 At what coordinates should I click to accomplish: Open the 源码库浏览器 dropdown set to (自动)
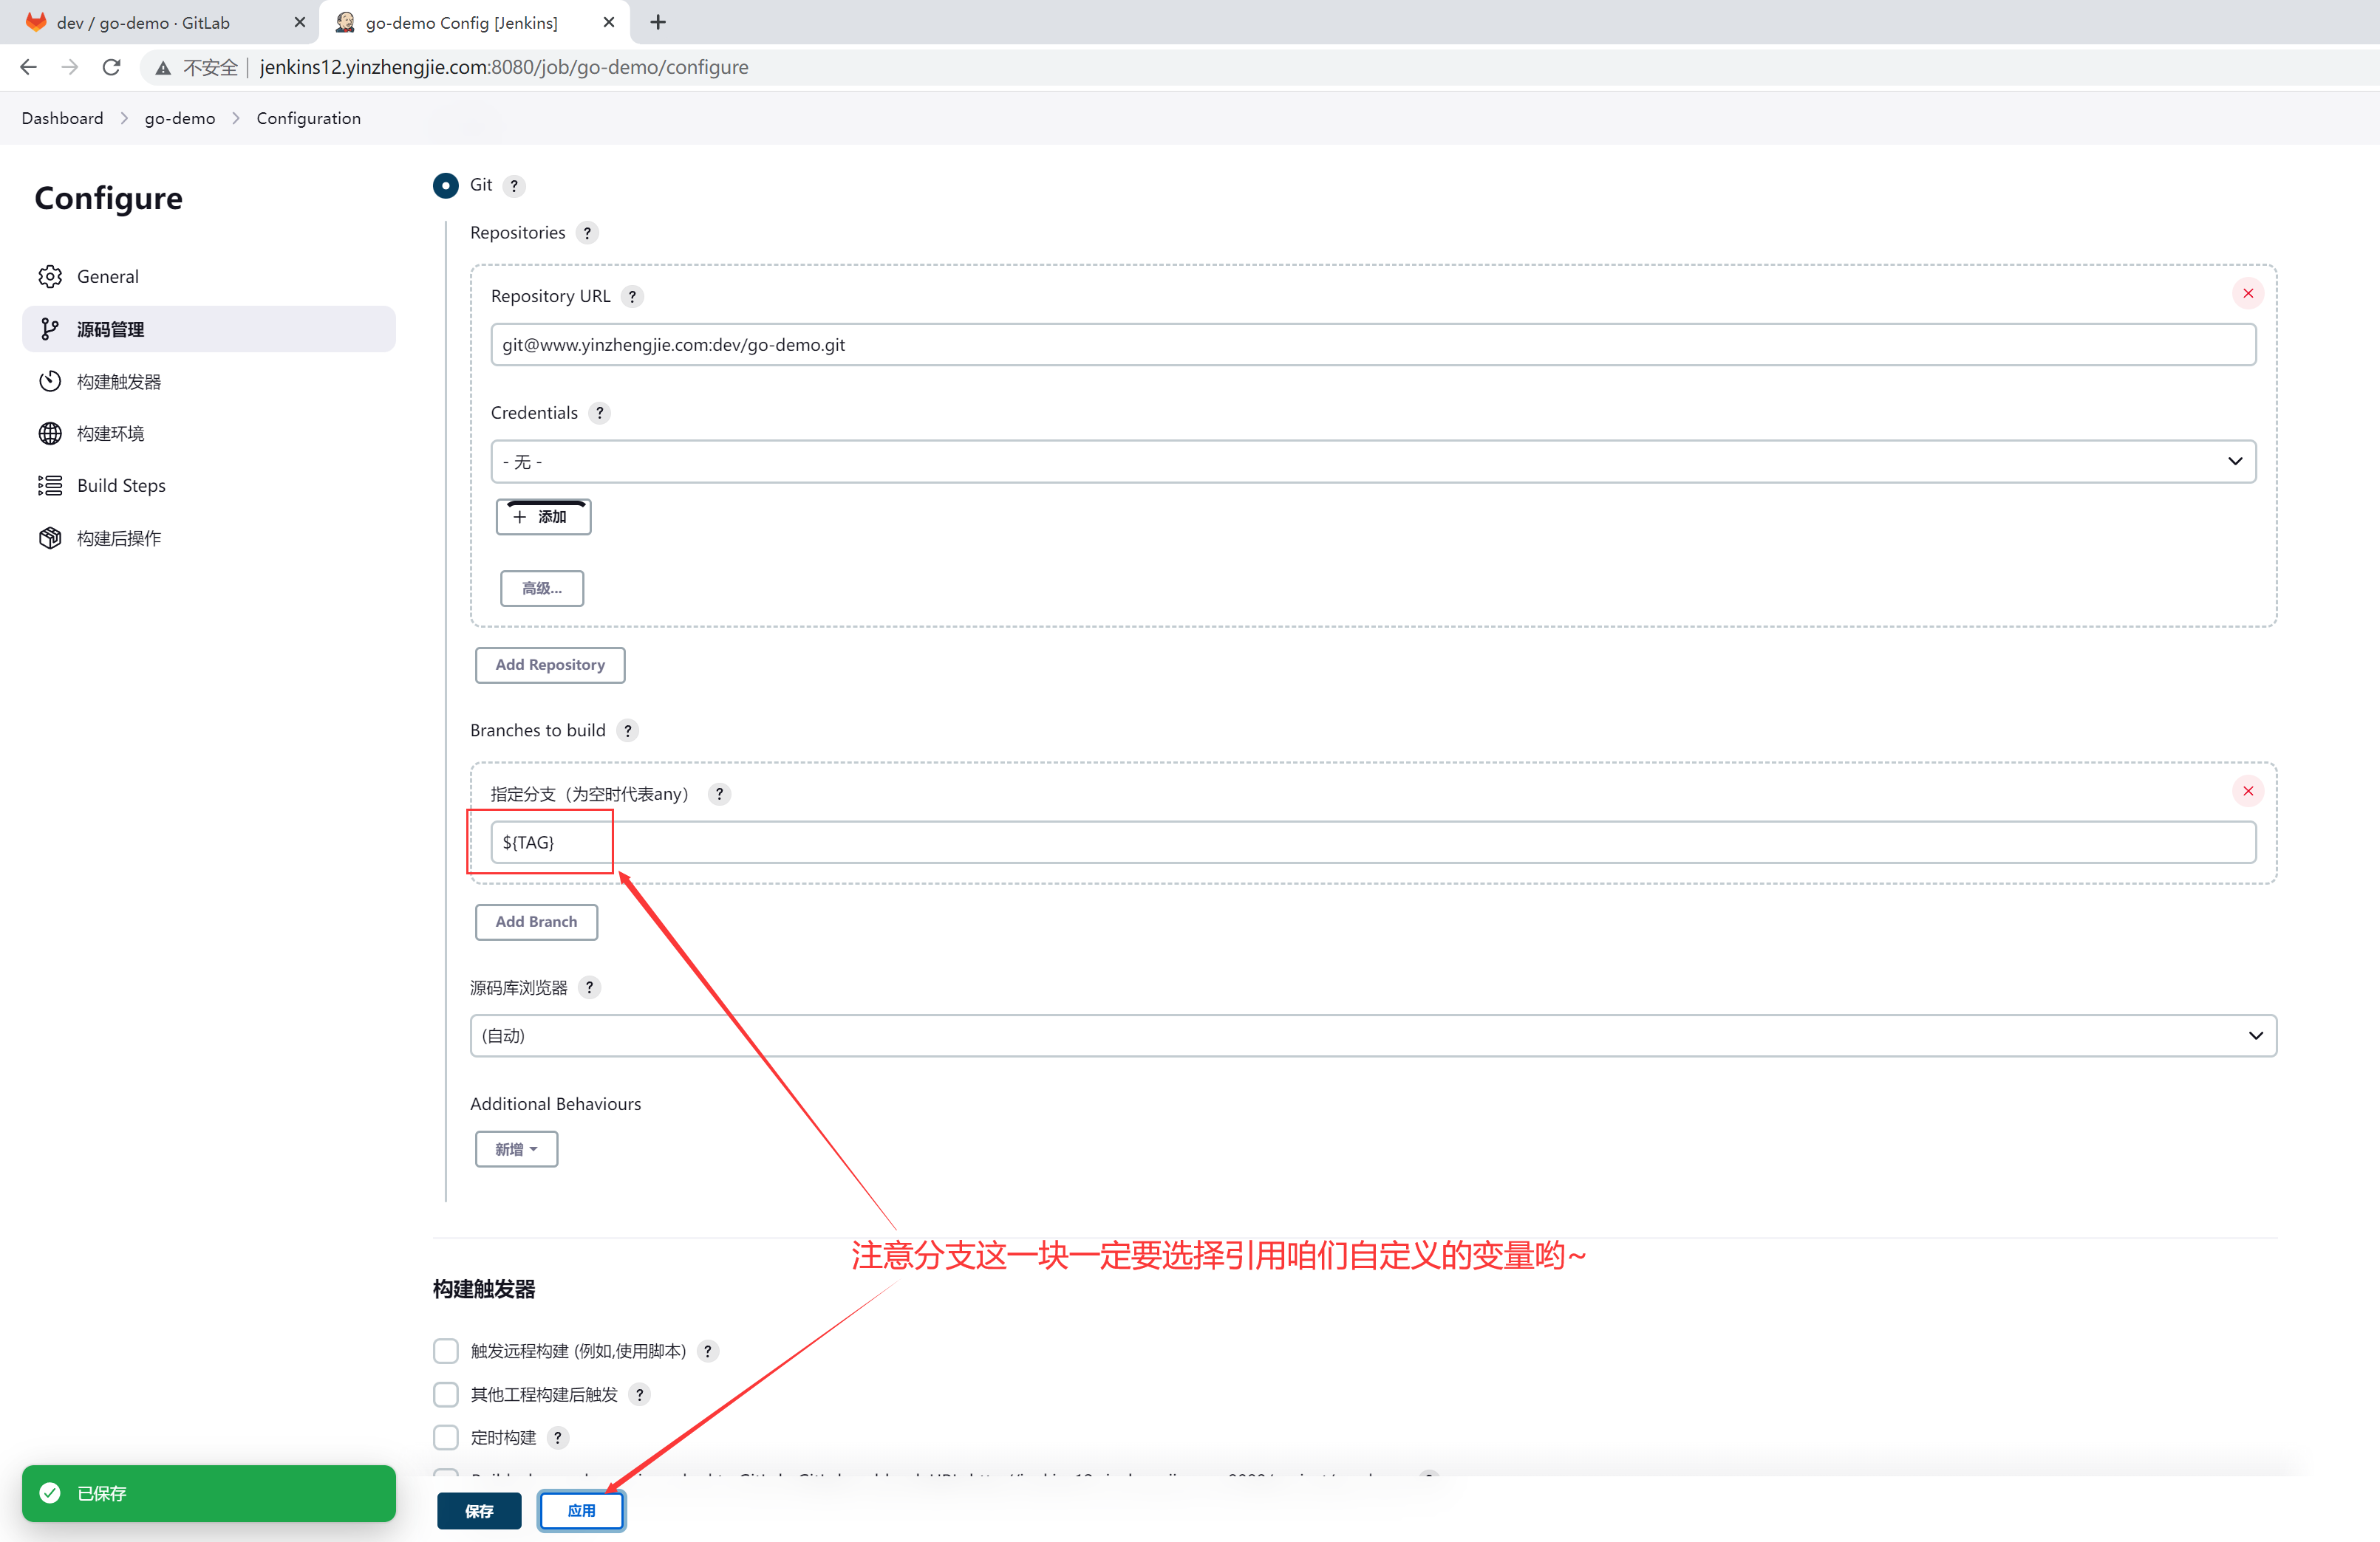[x=1372, y=1035]
